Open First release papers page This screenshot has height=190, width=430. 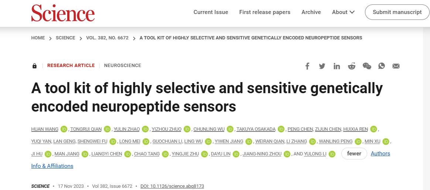(x=265, y=12)
